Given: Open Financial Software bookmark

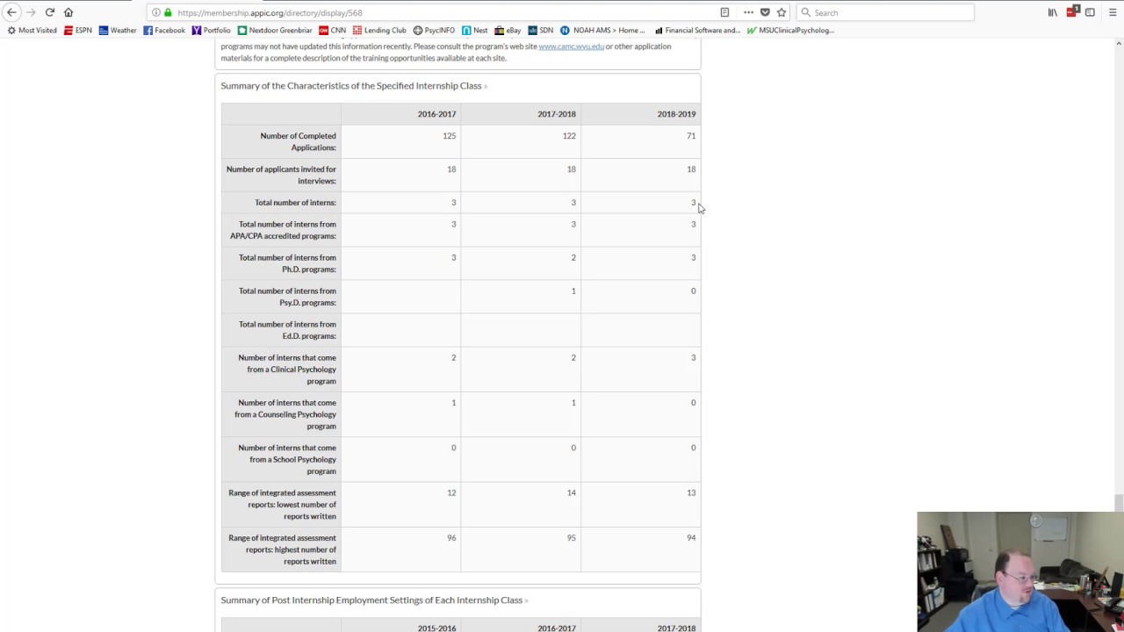Looking at the screenshot, I should coord(697,30).
